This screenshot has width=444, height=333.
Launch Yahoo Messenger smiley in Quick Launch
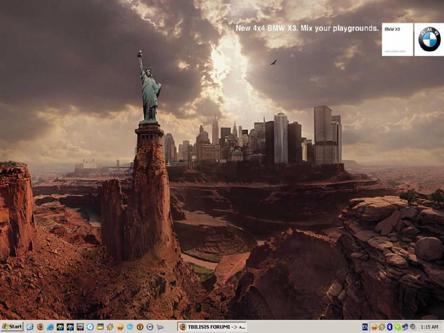click(120, 327)
